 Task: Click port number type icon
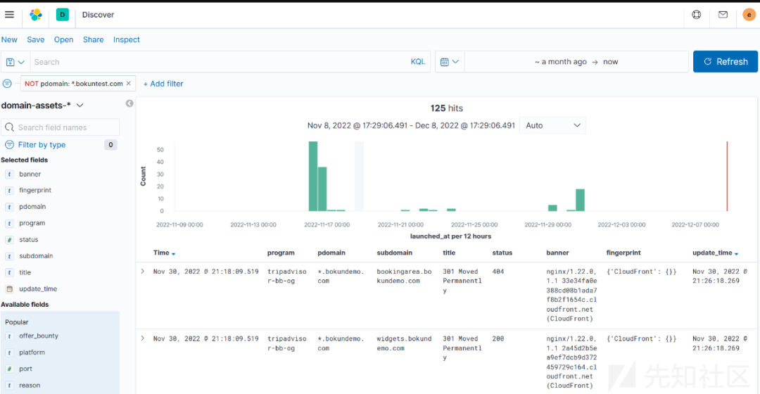tap(9, 369)
